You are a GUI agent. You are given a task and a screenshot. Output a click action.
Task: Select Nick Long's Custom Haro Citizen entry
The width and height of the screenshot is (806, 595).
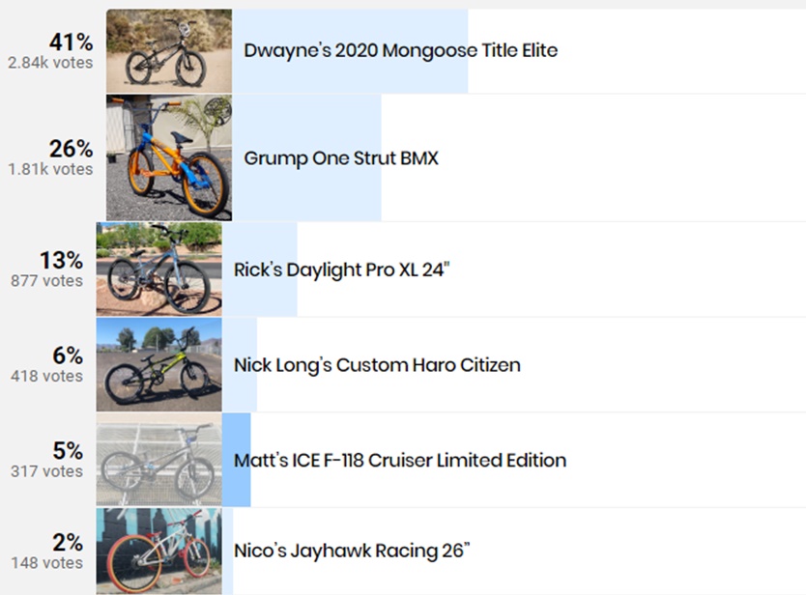pos(377,365)
